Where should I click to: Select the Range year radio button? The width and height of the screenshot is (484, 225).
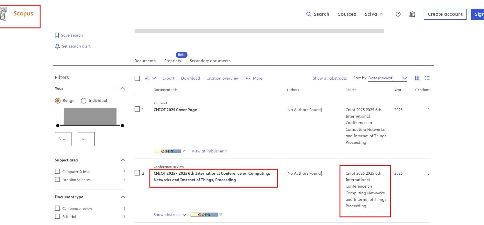point(58,101)
